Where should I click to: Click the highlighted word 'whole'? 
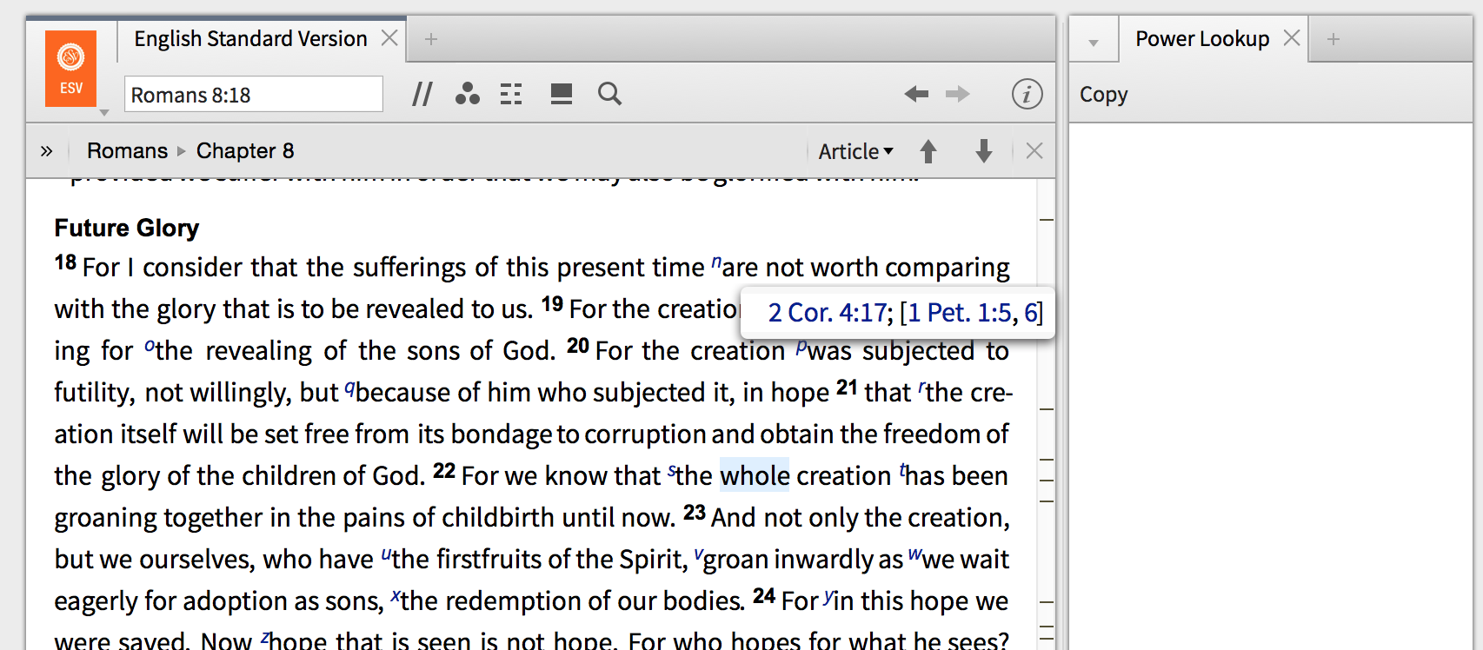point(755,475)
